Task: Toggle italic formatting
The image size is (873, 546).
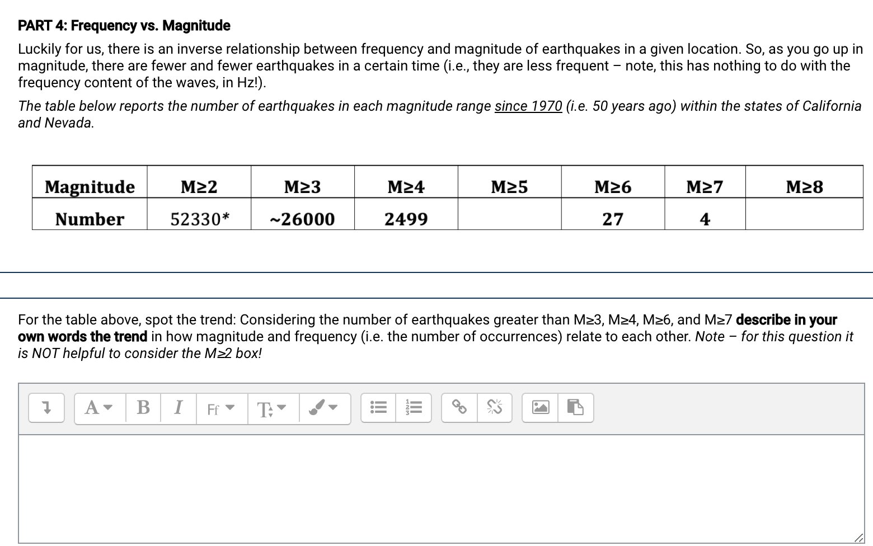Action: 178,408
